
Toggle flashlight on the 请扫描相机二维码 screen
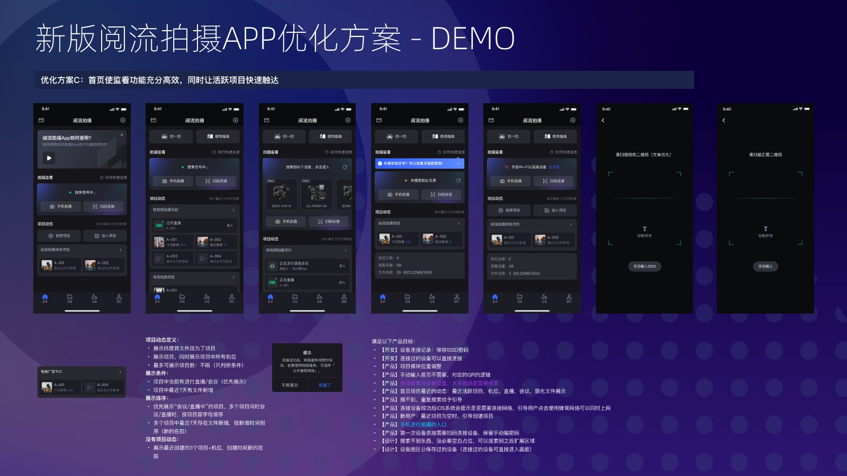click(644, 232)
